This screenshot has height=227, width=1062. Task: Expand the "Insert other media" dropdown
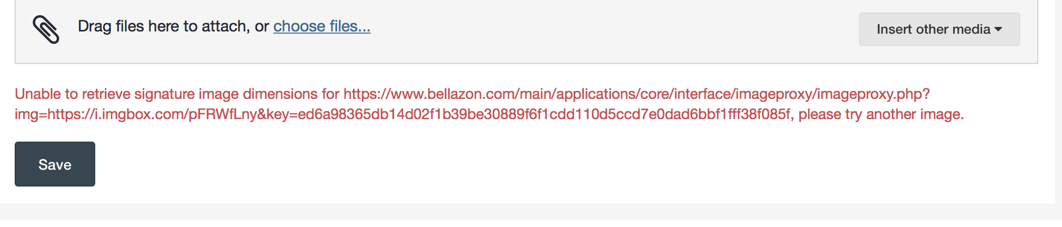[x=939, y=29]
